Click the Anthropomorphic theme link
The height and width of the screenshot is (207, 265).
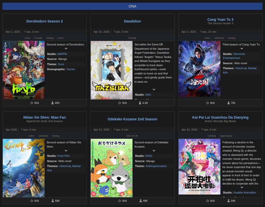click(x=156, y=166)
